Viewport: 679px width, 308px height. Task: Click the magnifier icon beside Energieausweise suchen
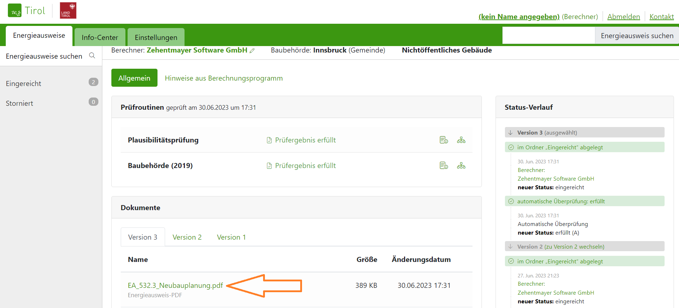[92, 55]
